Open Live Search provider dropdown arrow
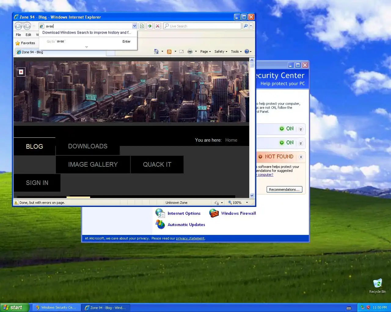The width and height of the screenshot is (391, 312). pyautogui.click(x=251, y=26)
